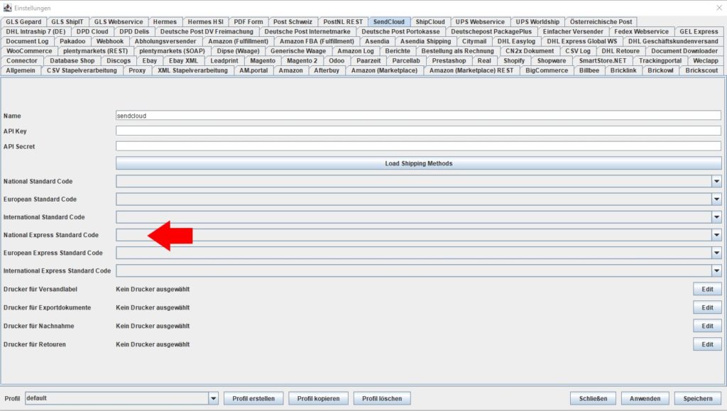Select the Österreichische Post tab
Image resolution: width=727 pixels, height=411 pixels.
pos(601,22)
